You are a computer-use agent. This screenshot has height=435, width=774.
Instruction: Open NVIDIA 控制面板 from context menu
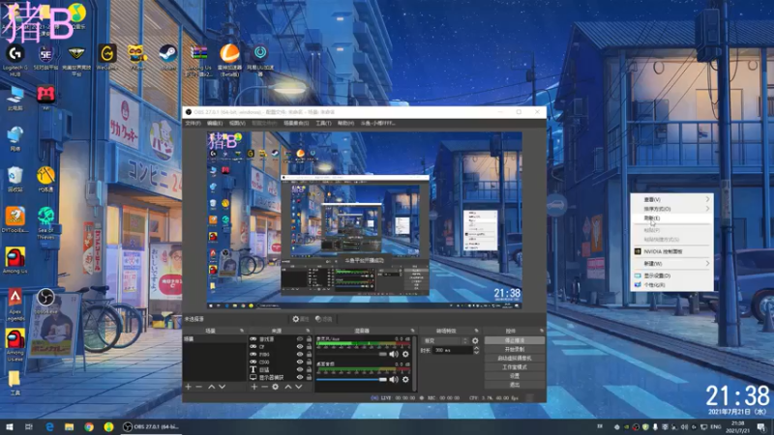point(671,251)
